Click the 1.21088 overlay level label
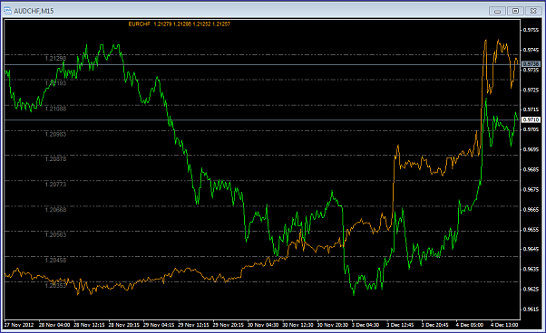Viewport: 546px width, 333px height. click(x=55, y=109)
